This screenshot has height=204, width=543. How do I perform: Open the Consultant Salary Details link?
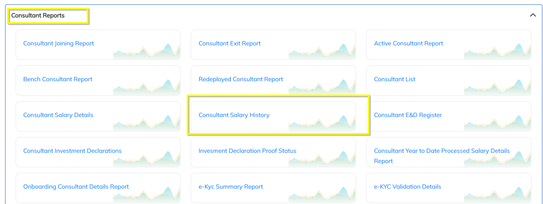click(58, 115)
